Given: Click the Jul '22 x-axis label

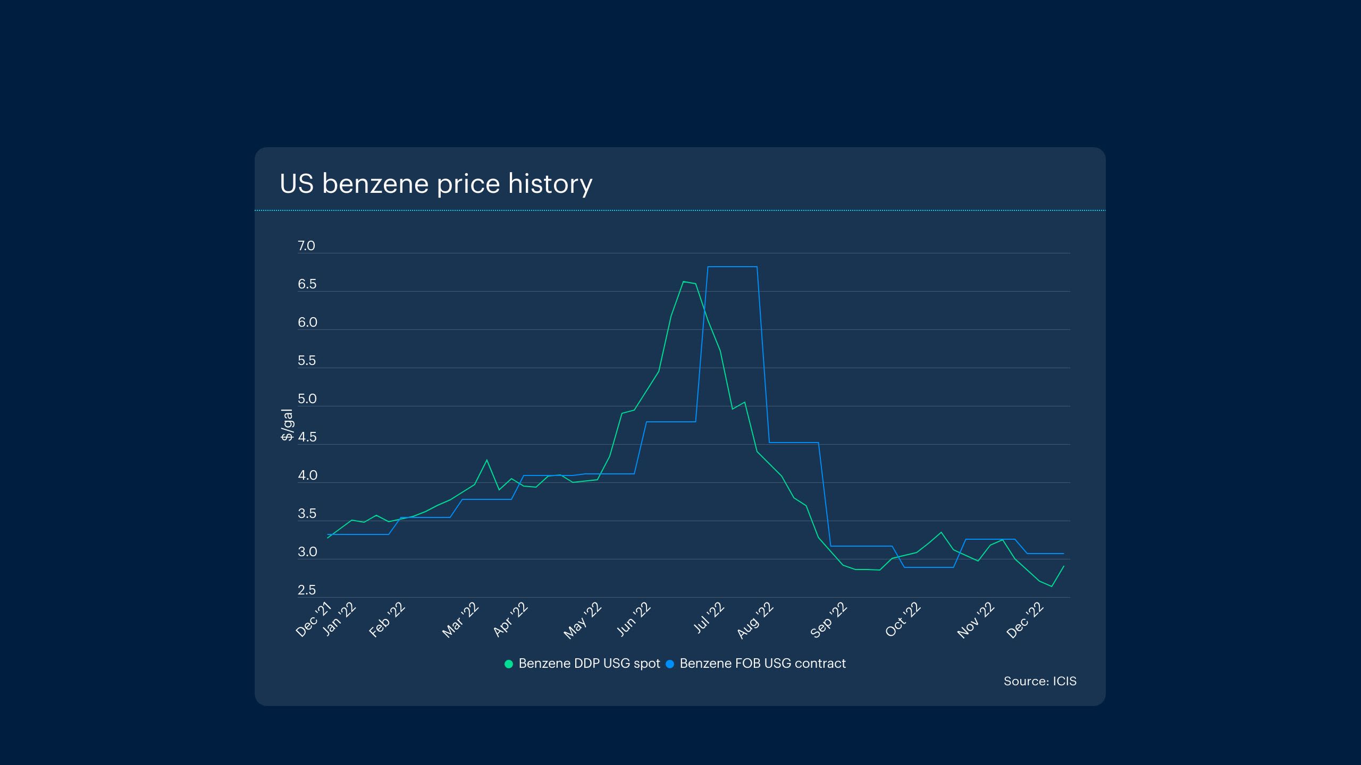Looking at the screenshot, I should point(709,618).
